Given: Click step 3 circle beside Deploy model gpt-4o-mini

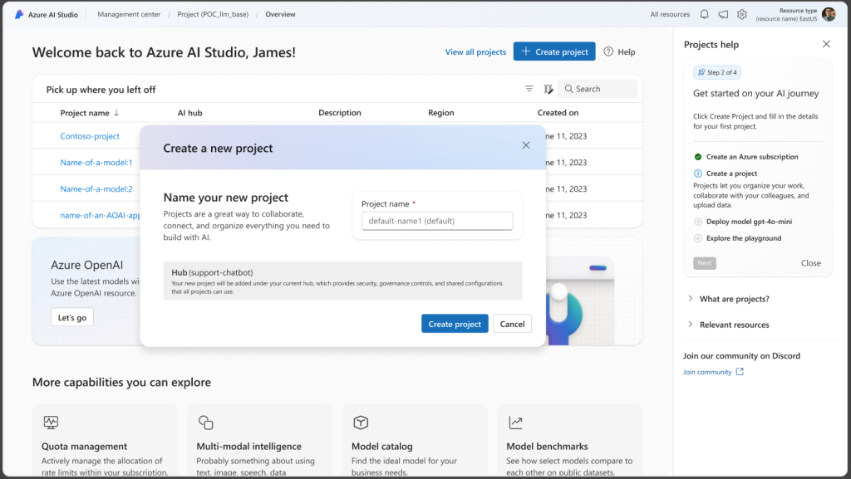Looking at the screenshot, I should coord(698,221).
